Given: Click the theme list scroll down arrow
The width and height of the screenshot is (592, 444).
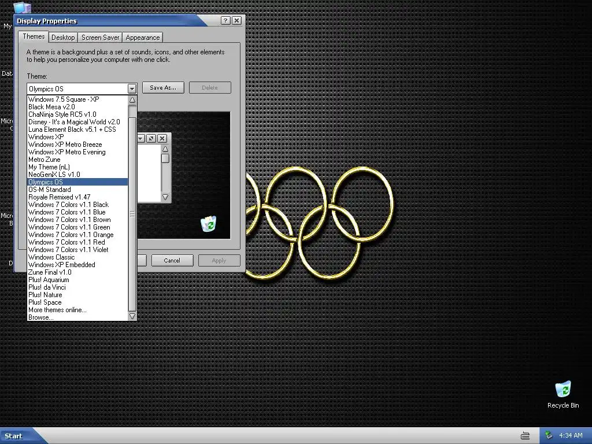Looking at the screenshot, I should [x=132, y=316].
